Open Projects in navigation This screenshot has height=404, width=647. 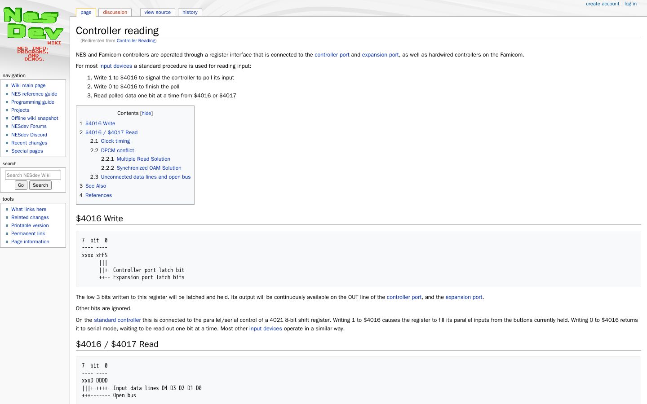[x=20, y=110]
